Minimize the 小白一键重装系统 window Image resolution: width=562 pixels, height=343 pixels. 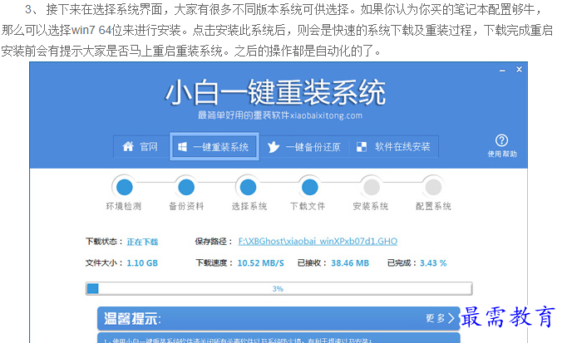[x=502, y=70]
